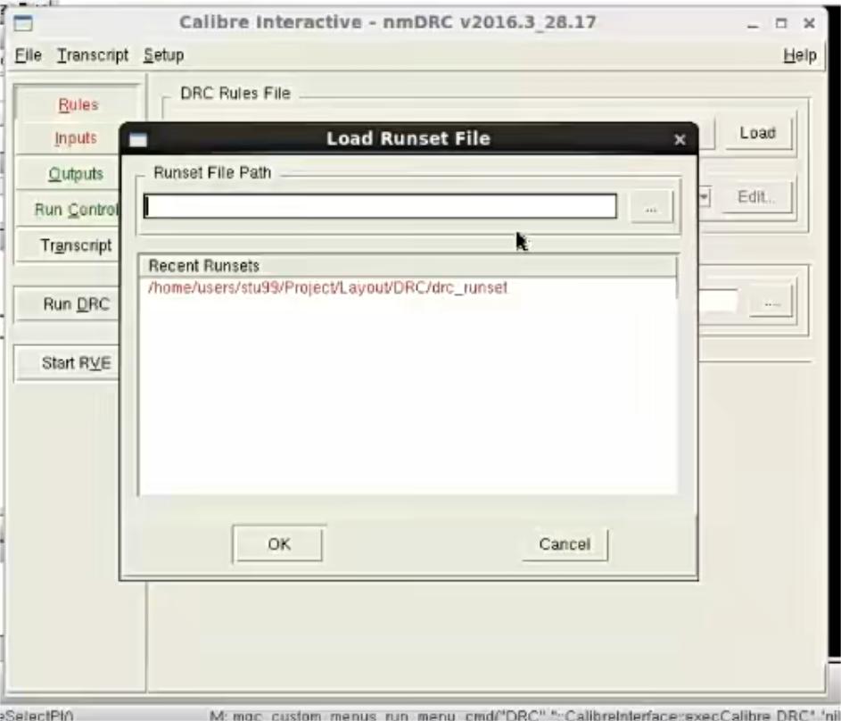The height and width of the screenshot is (721, 841).
Task: Select the Rules tab in sidebar
Action: [78, 104]
